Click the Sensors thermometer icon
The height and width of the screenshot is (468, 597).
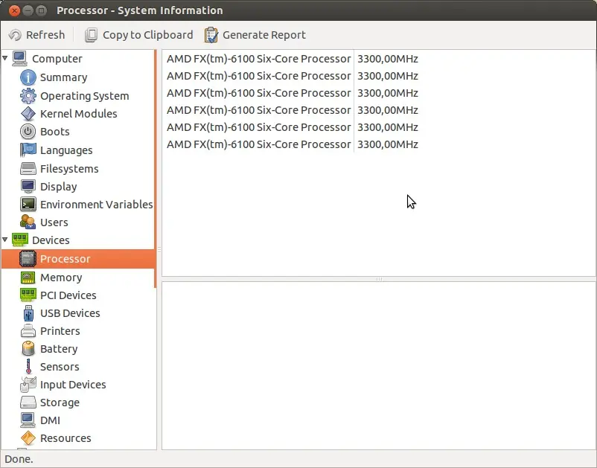(x=28, y=367)
